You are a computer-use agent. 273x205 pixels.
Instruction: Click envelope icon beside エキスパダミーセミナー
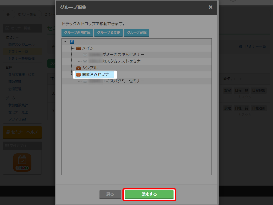click(85, 81)
